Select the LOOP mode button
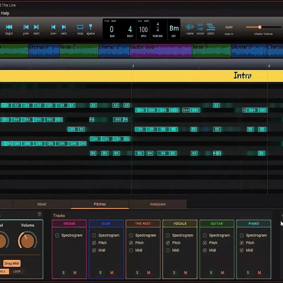 [17, 271]
